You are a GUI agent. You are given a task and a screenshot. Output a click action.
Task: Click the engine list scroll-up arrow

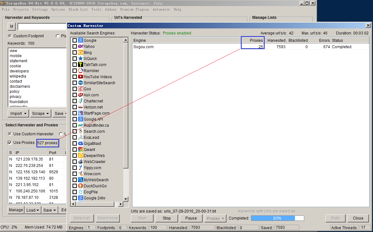click(126, 40)
